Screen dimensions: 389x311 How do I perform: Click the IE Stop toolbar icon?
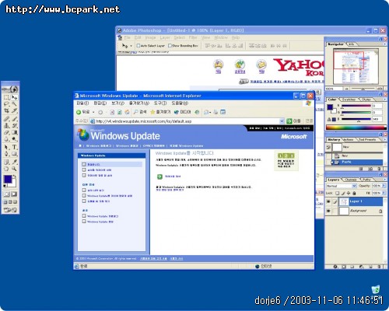coord(112,112)
